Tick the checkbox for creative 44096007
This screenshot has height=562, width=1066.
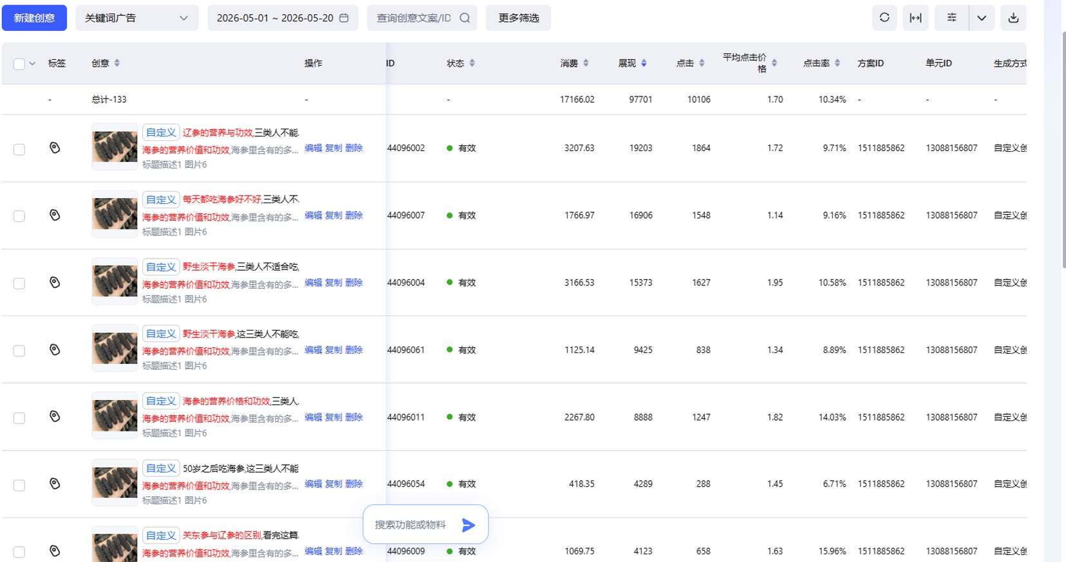click(x=19, y=216)
